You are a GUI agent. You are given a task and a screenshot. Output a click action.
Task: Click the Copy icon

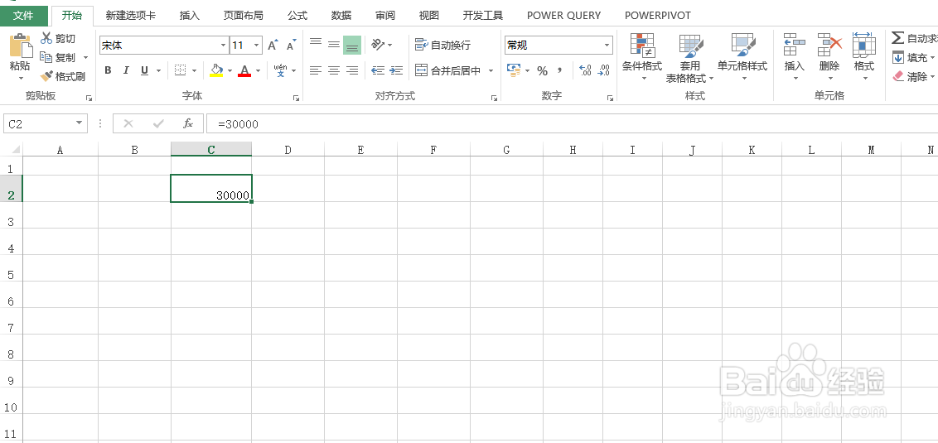tap(46, 57)
